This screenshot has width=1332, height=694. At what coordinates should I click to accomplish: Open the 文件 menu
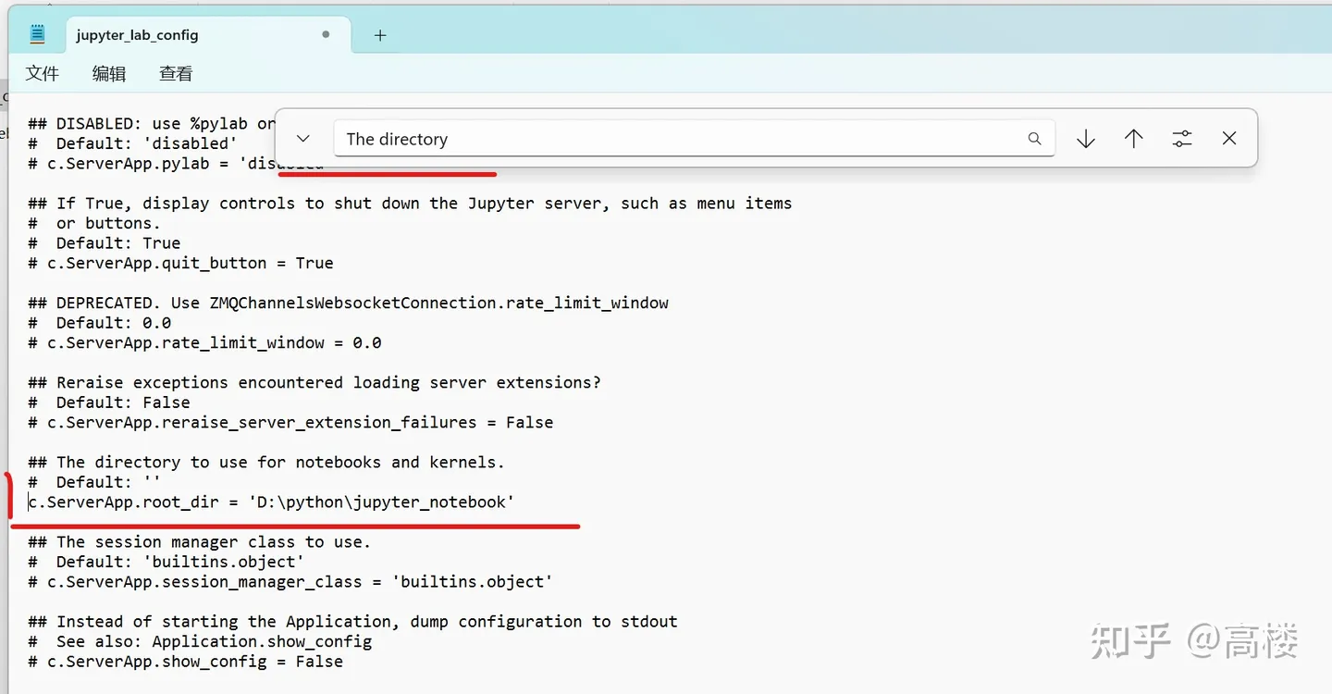tap(43, 73)
